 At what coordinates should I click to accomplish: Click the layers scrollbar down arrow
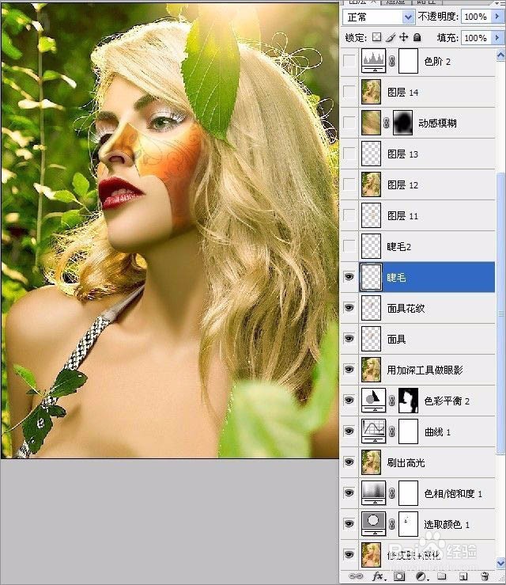click(x=500, y=563)
